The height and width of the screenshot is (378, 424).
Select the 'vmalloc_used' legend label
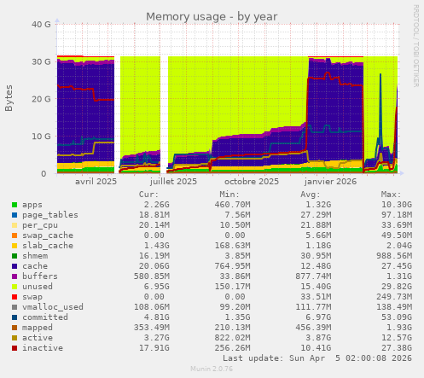click(x=53, y=307)
